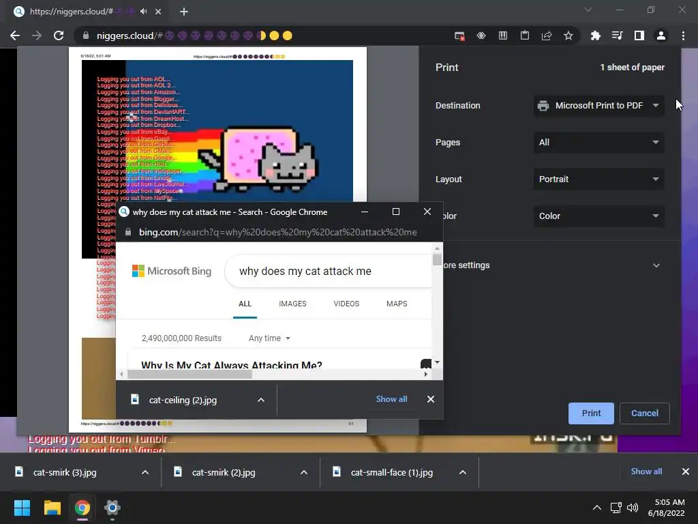Open the Destination dropdown showing Microsoft Print to PDF
This screenshot has height=524, width=698.
tap(598, 106)
